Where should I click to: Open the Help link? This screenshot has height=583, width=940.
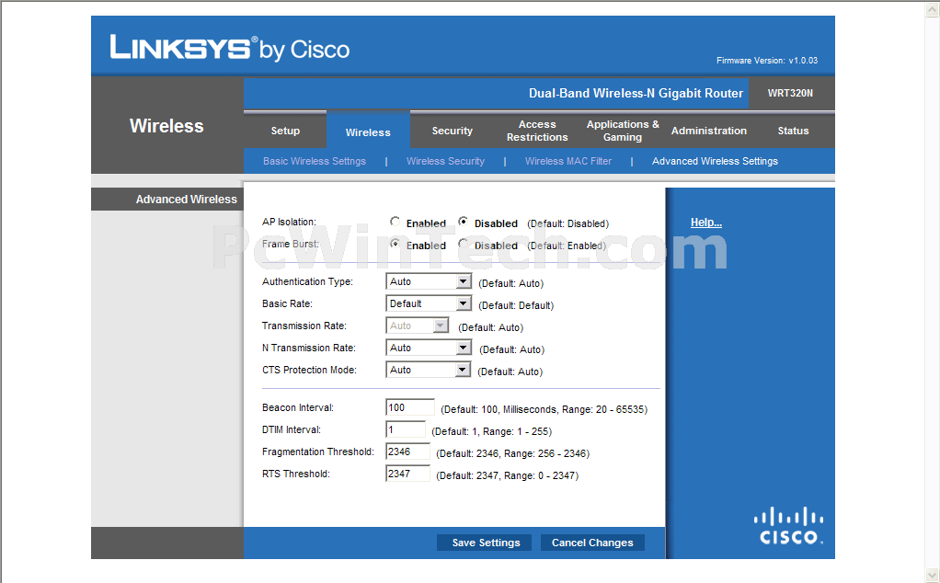[x=706, y=223]
